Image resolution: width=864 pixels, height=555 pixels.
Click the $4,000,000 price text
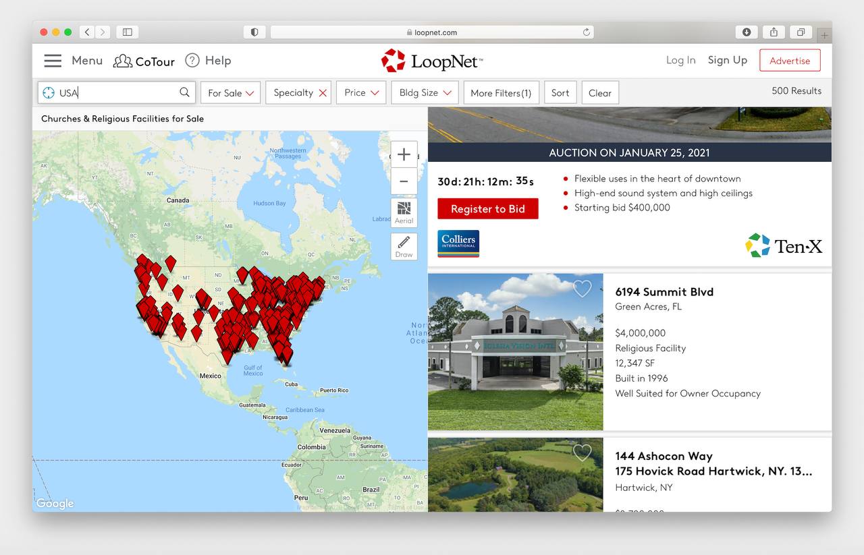(x=641, y=333)
